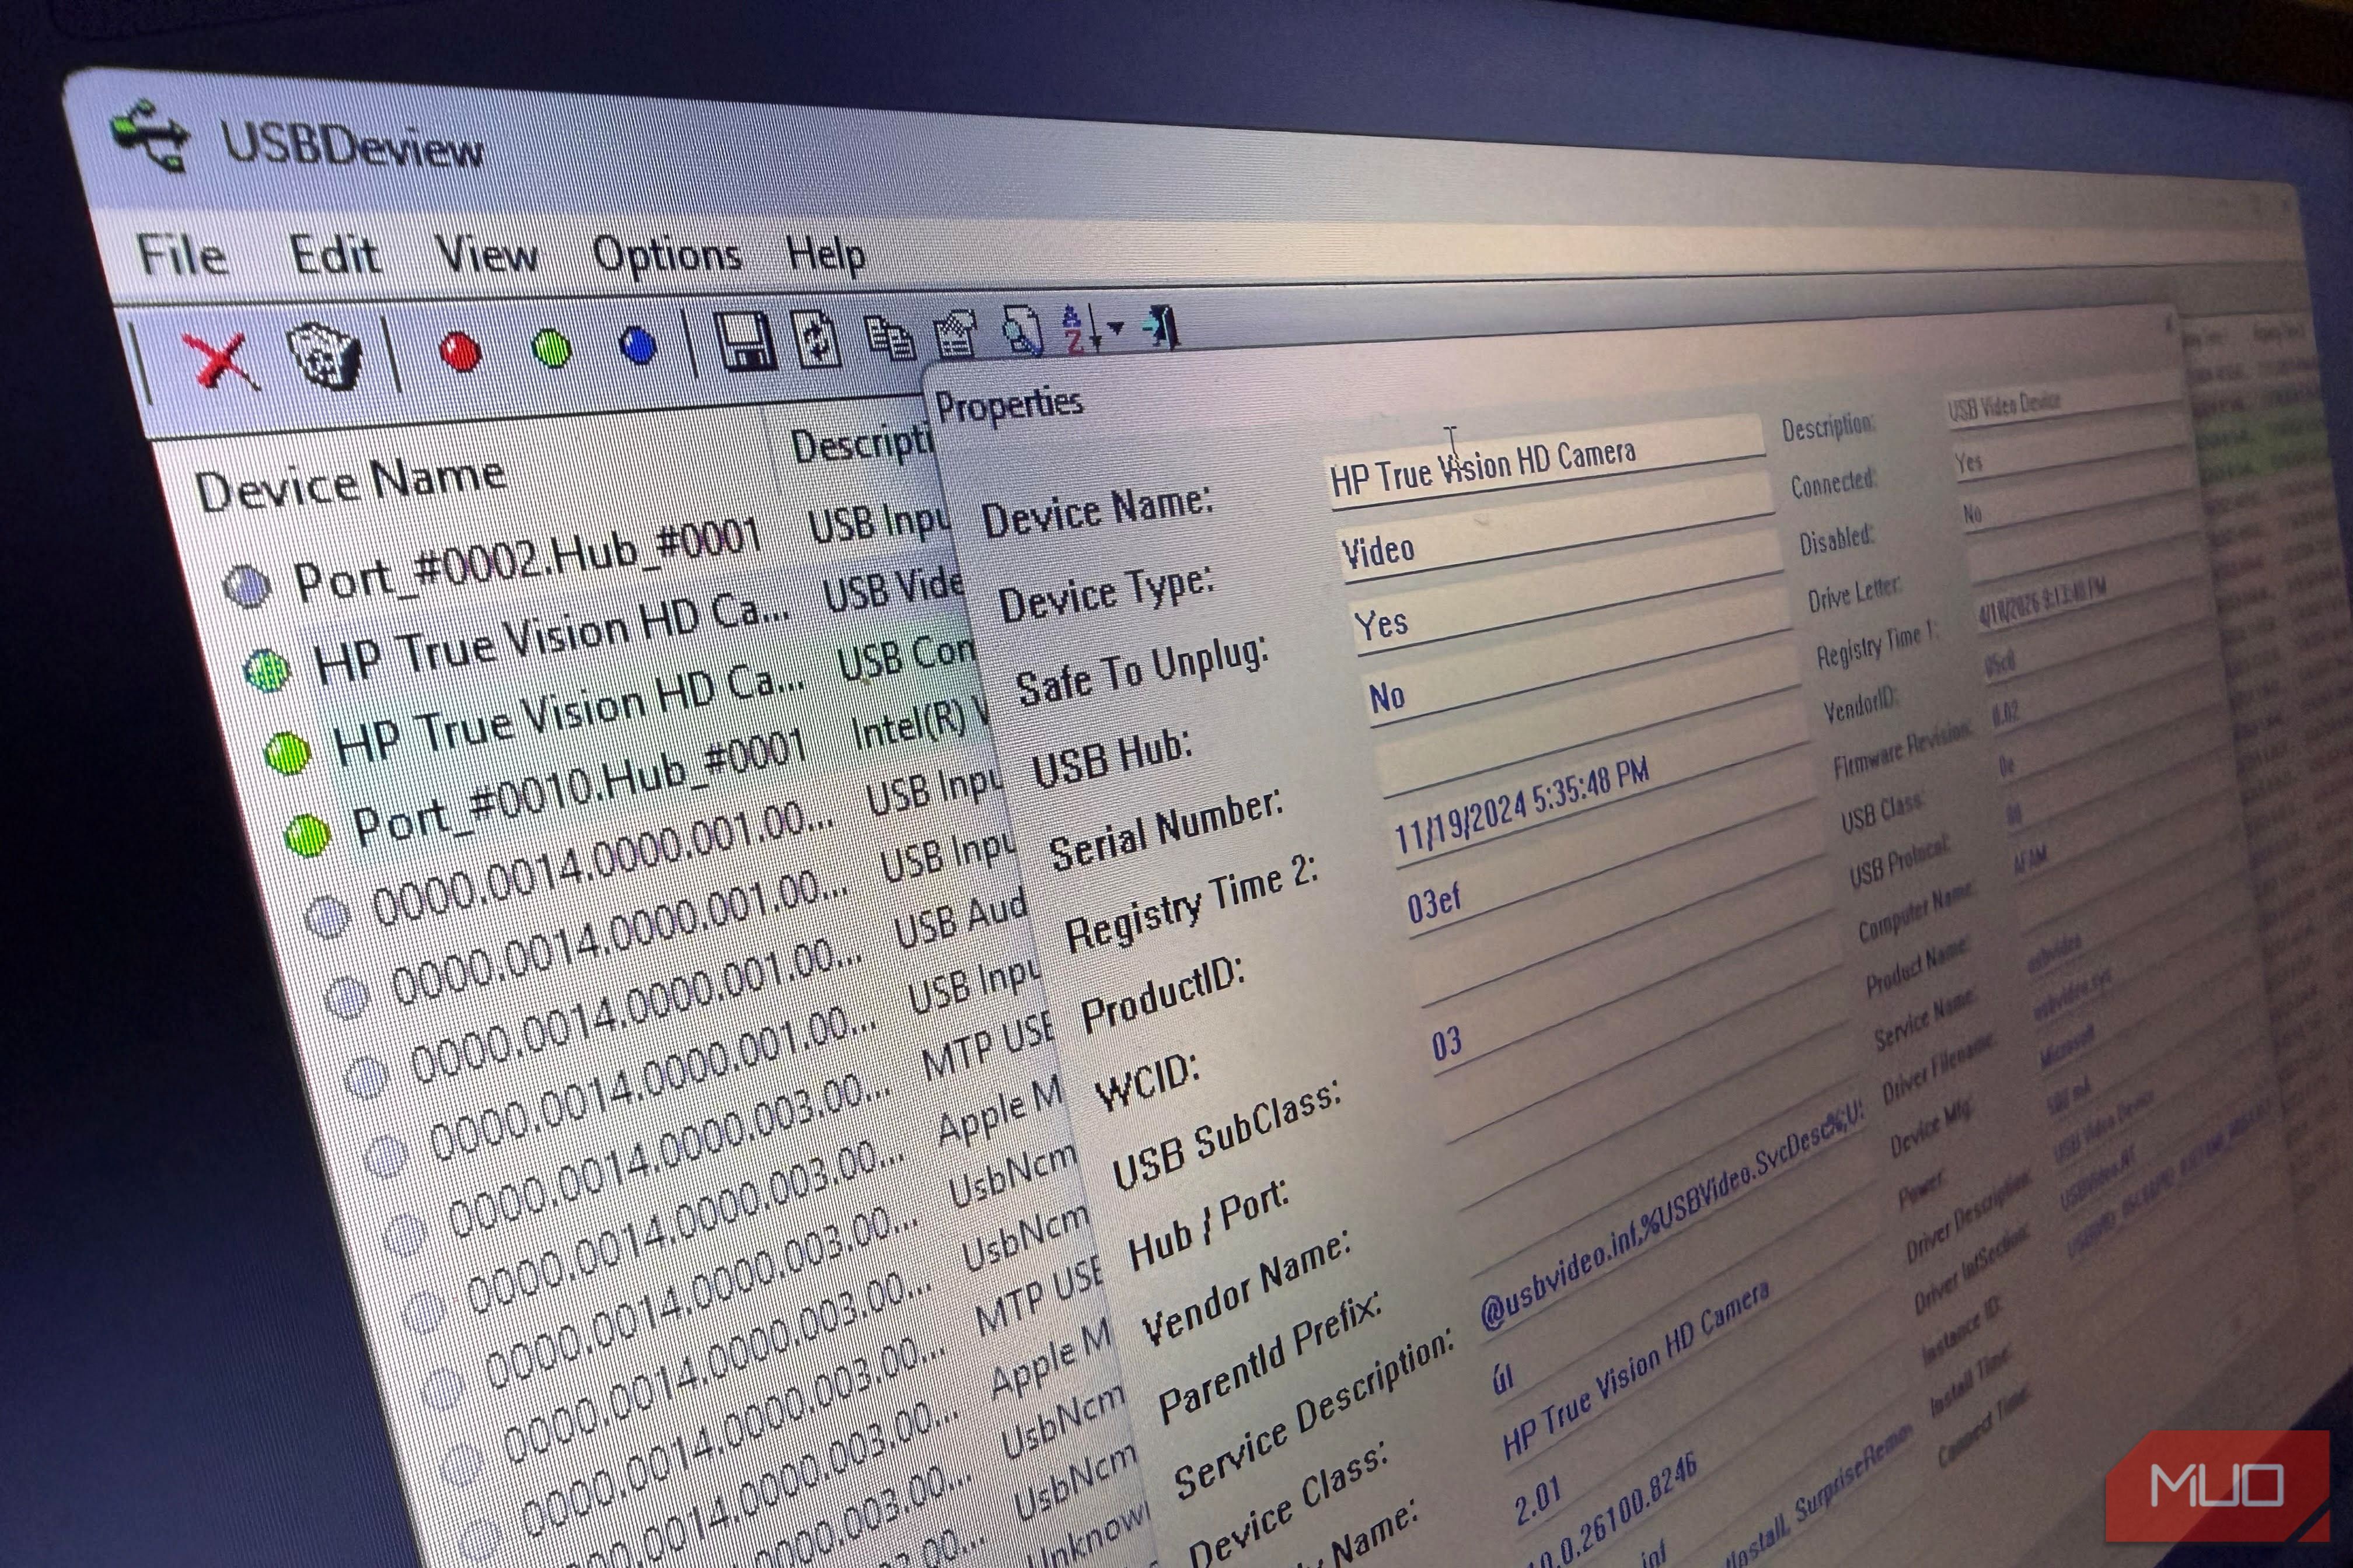This screenshot has height=1568, width=2353.
Task: Select the Port_#0002.Hub_#0001 device row
Action: point(527,563)
